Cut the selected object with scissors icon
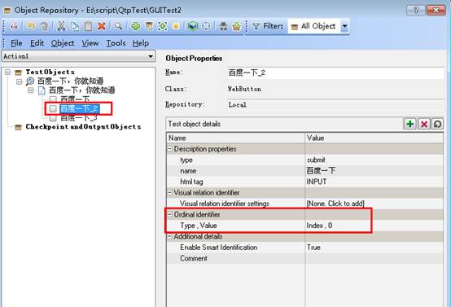The image size is (451, 307). pos(61,26)
